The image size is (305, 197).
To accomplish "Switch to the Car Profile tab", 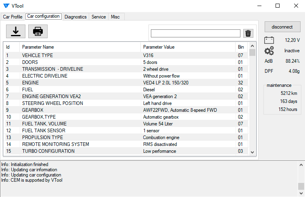I will pyautogui.click(x=13, y=17).
